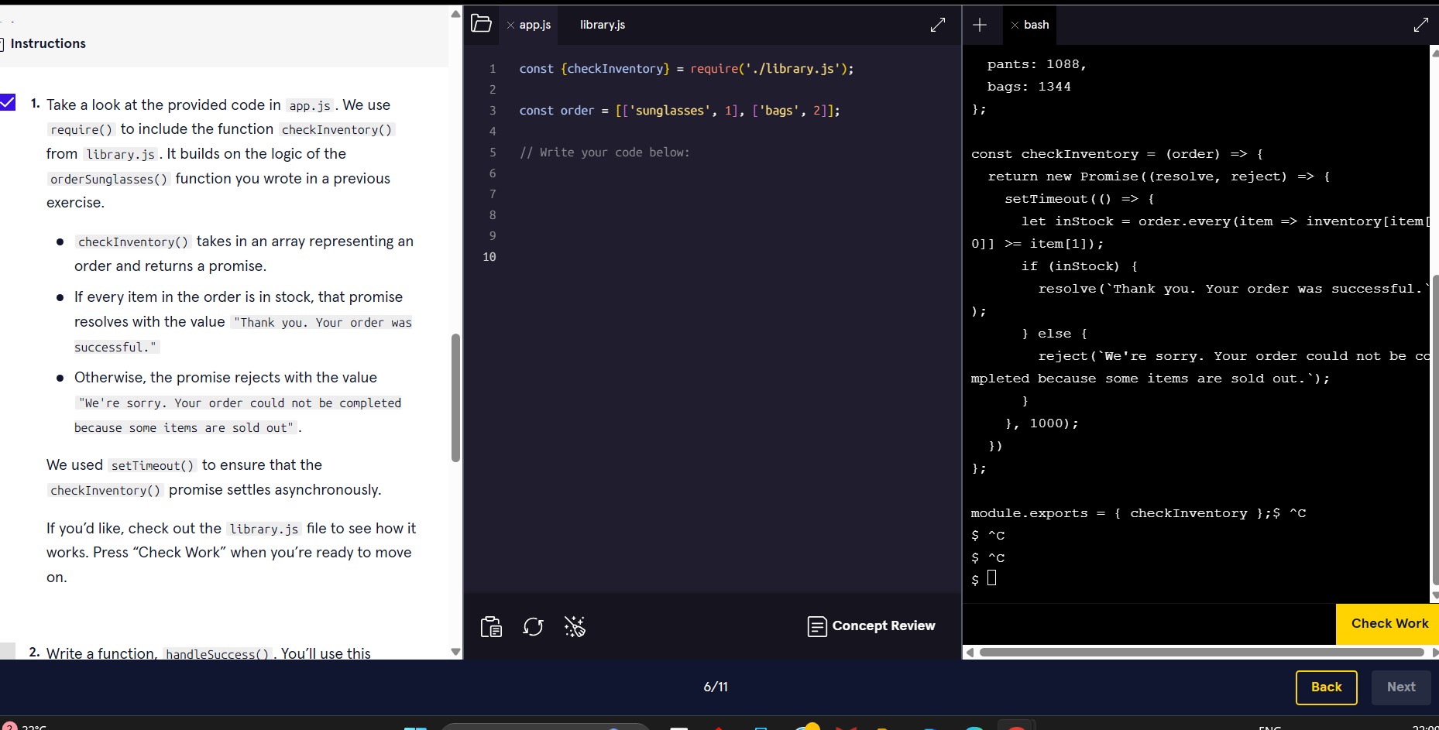Toggle the step 2 checkbox
1439x730 pixels.
(x=8, y=651)
